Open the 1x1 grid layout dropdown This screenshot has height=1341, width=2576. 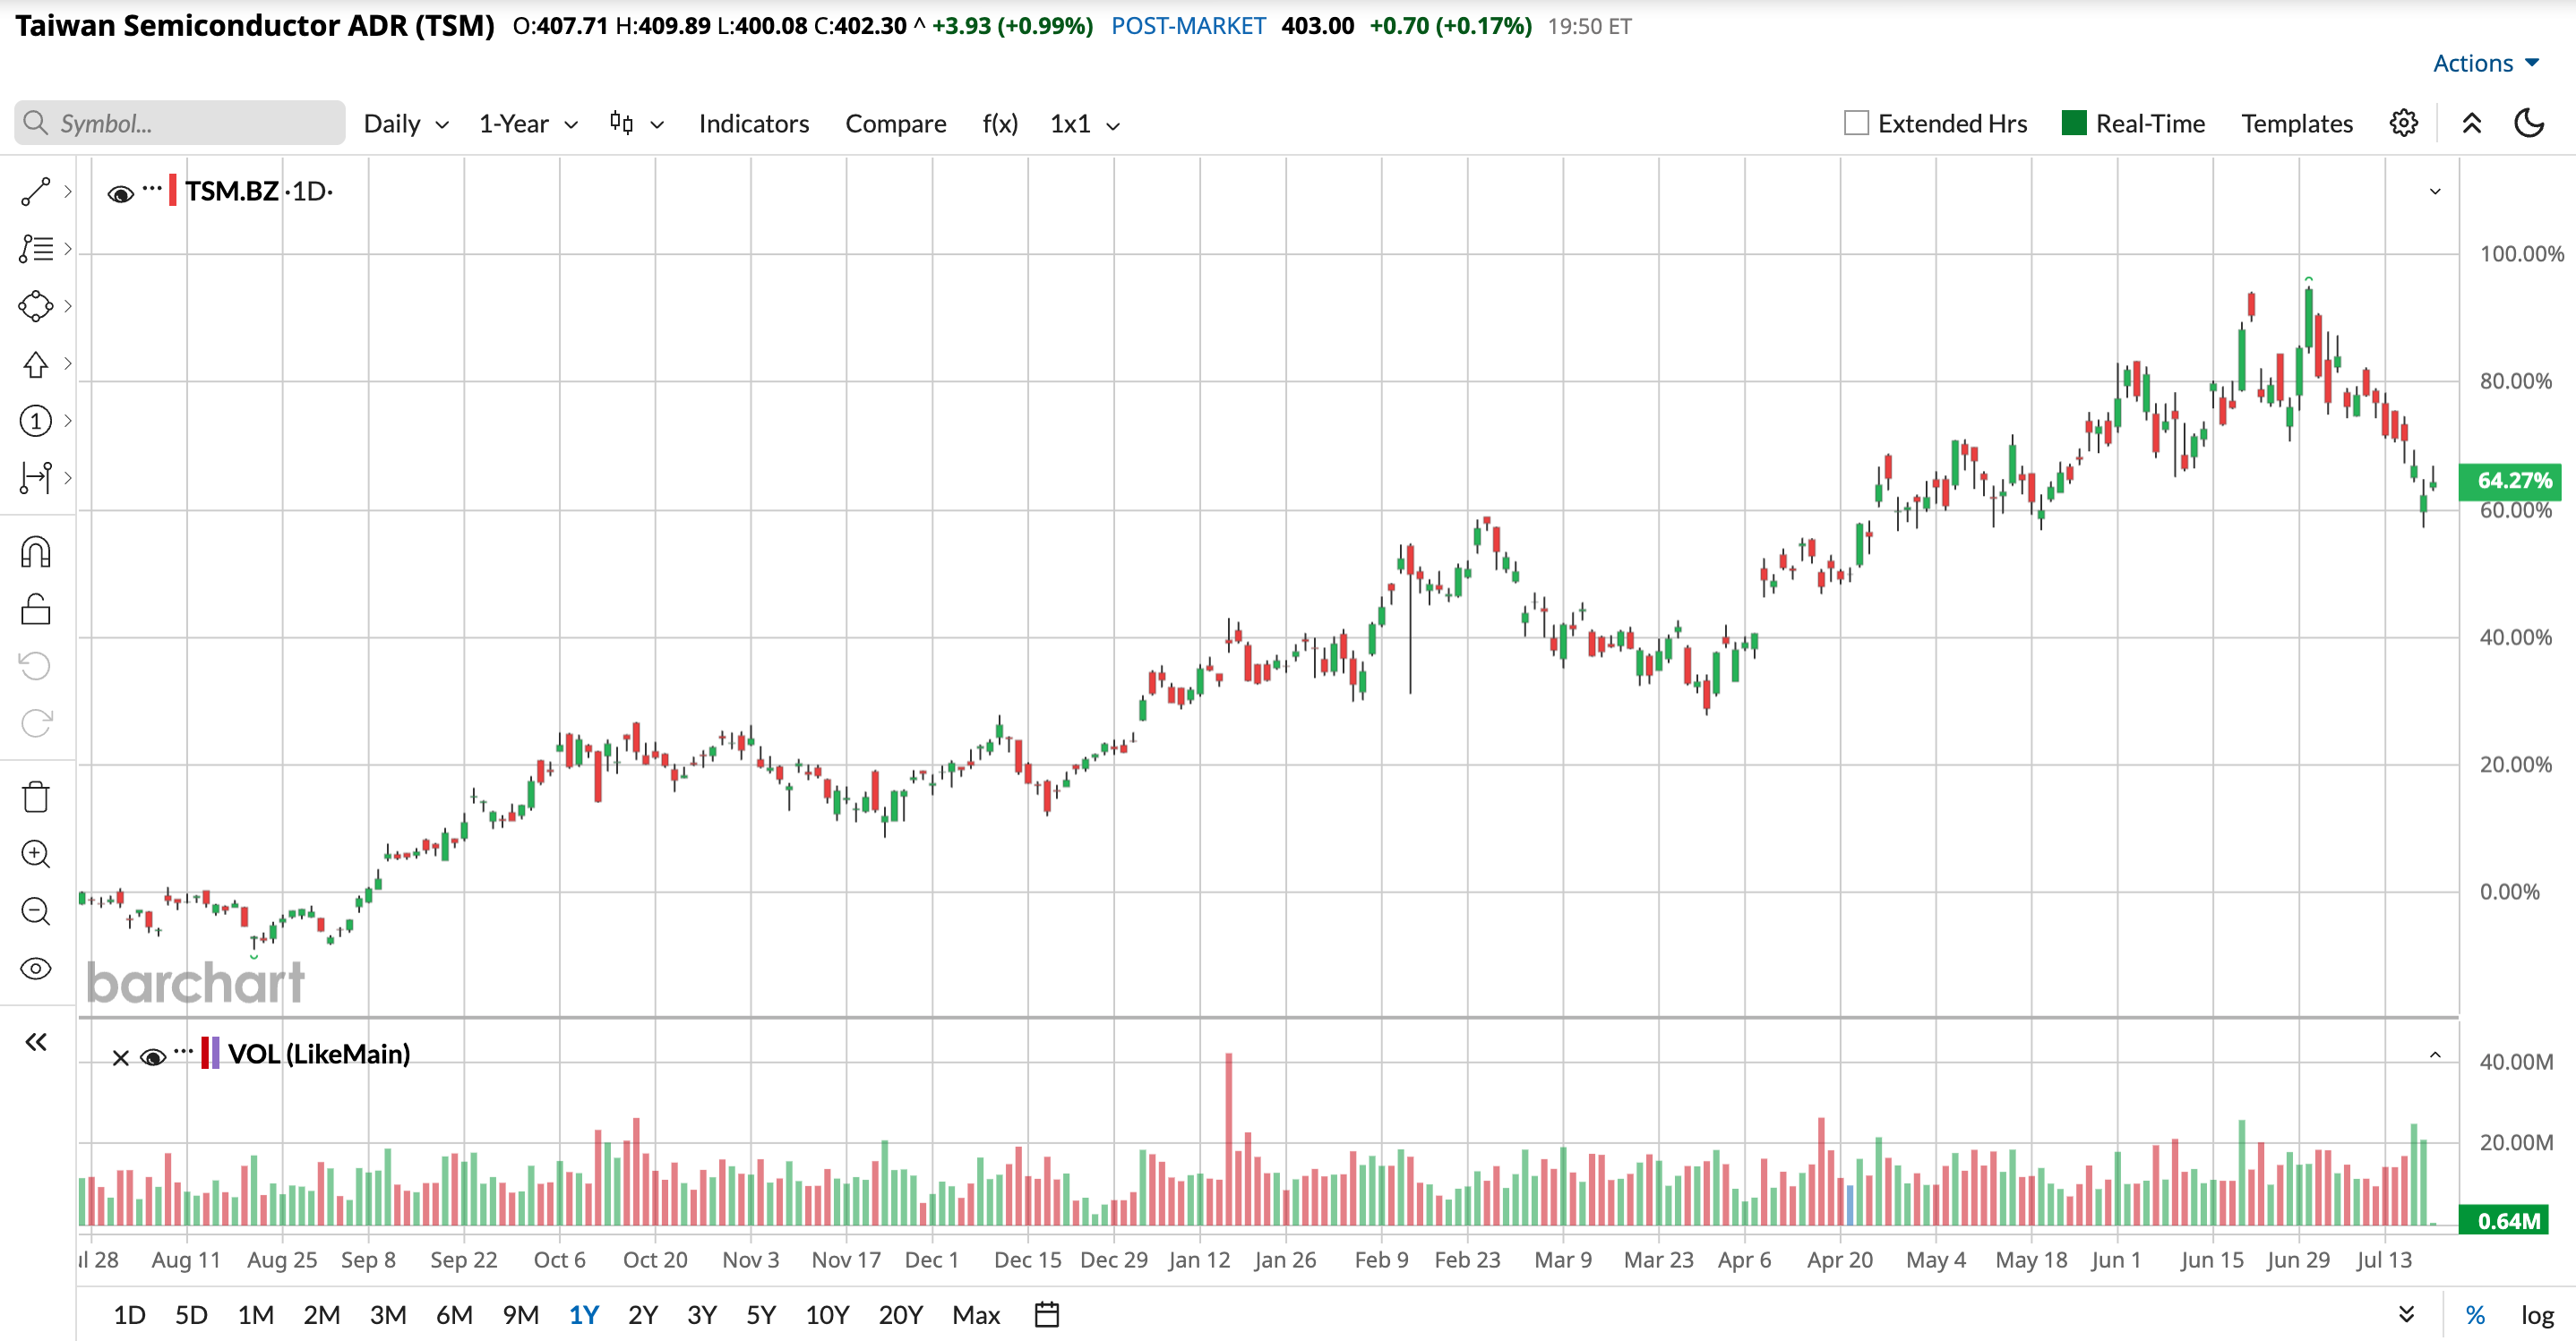click(x=1084, y=123)
